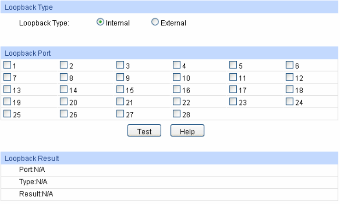The image size is (340, 204).
Task: Tick the port 3 checkbox
Action: tap(120, 65)
